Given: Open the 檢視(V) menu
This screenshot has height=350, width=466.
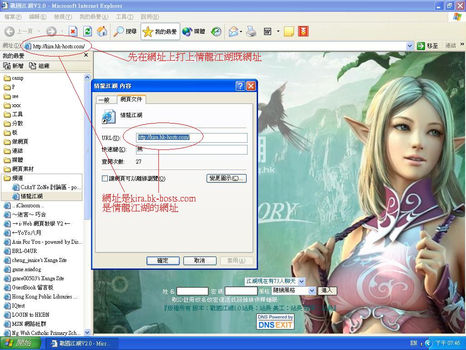Looking at the screenshot, I should (x=63, y=17).
